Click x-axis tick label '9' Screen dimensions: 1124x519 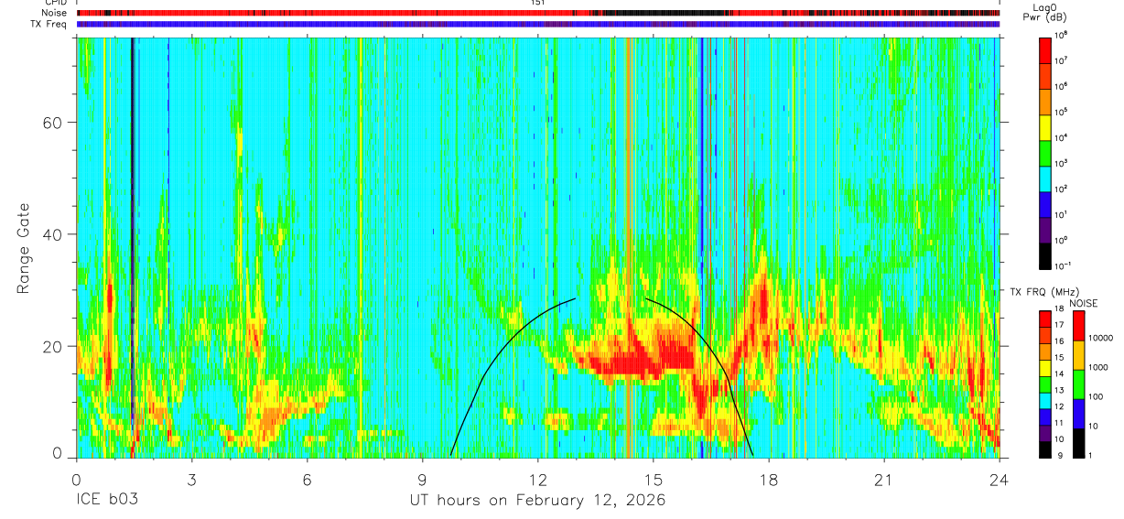tap(422, 480)
